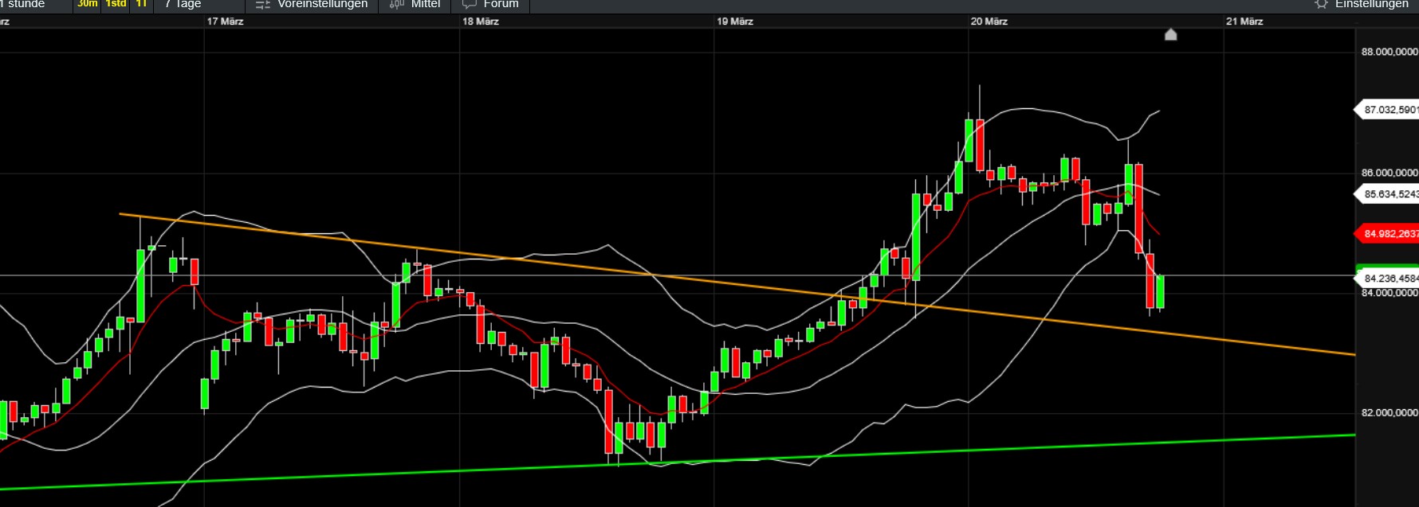Open the Voreinstellungen presets menu
This screenshot has height=507, width=1419.
(312, 5)
